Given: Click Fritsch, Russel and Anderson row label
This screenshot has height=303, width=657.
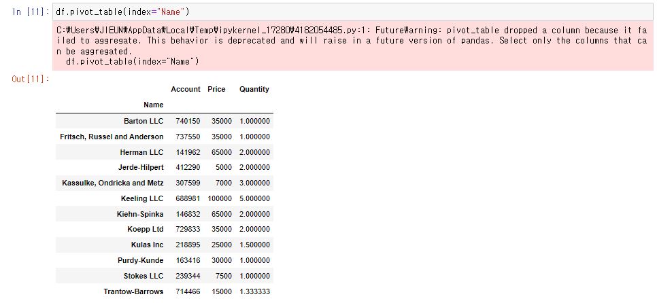Looking at the screenshot, I should pyautogui.click(x=112, y=137).
